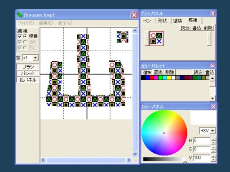230x172 pixels.
Task: Close the カラーパネル window
Action: (213, 107)
